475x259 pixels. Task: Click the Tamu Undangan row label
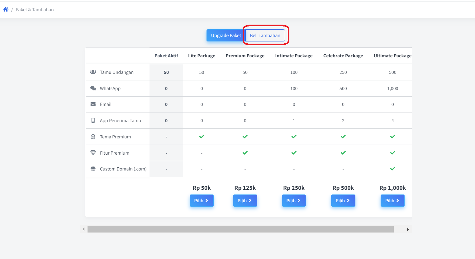click(117, 72)
